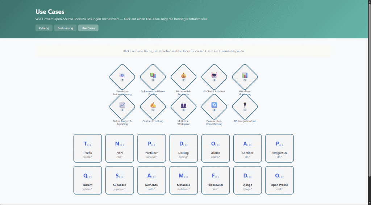Switch to the Katalog tab
Screen dimensions: 371x205
tap(44, 28)
